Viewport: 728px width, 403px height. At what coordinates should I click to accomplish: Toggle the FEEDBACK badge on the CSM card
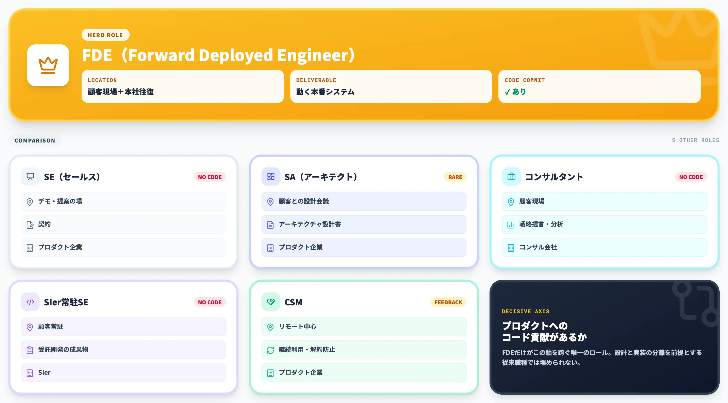448,302
